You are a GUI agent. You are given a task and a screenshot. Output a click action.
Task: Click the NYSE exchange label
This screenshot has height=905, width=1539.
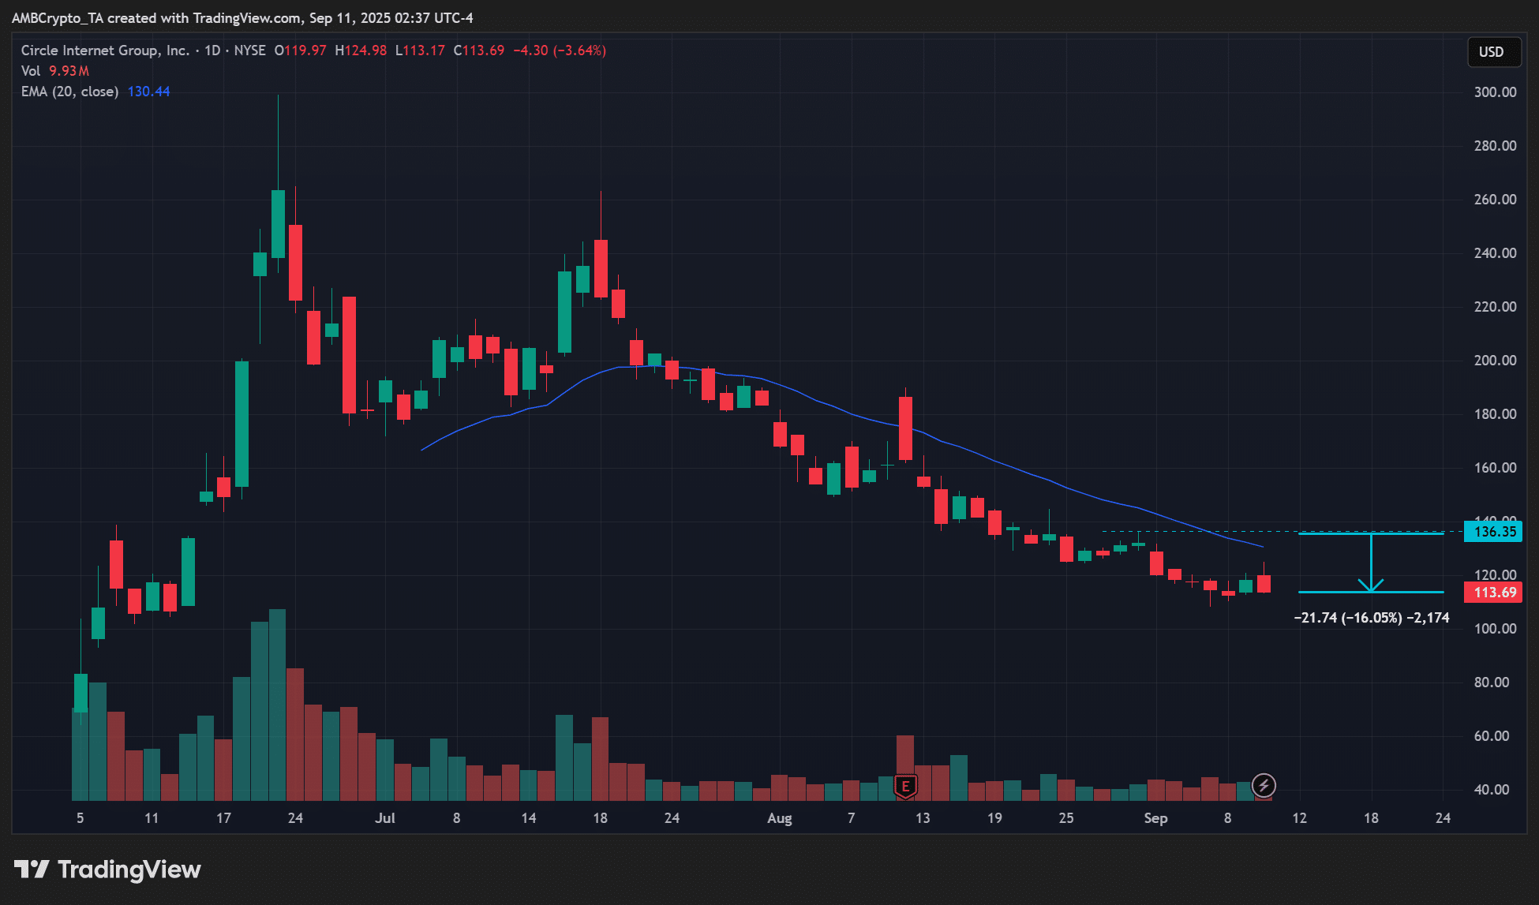point(249,50)
